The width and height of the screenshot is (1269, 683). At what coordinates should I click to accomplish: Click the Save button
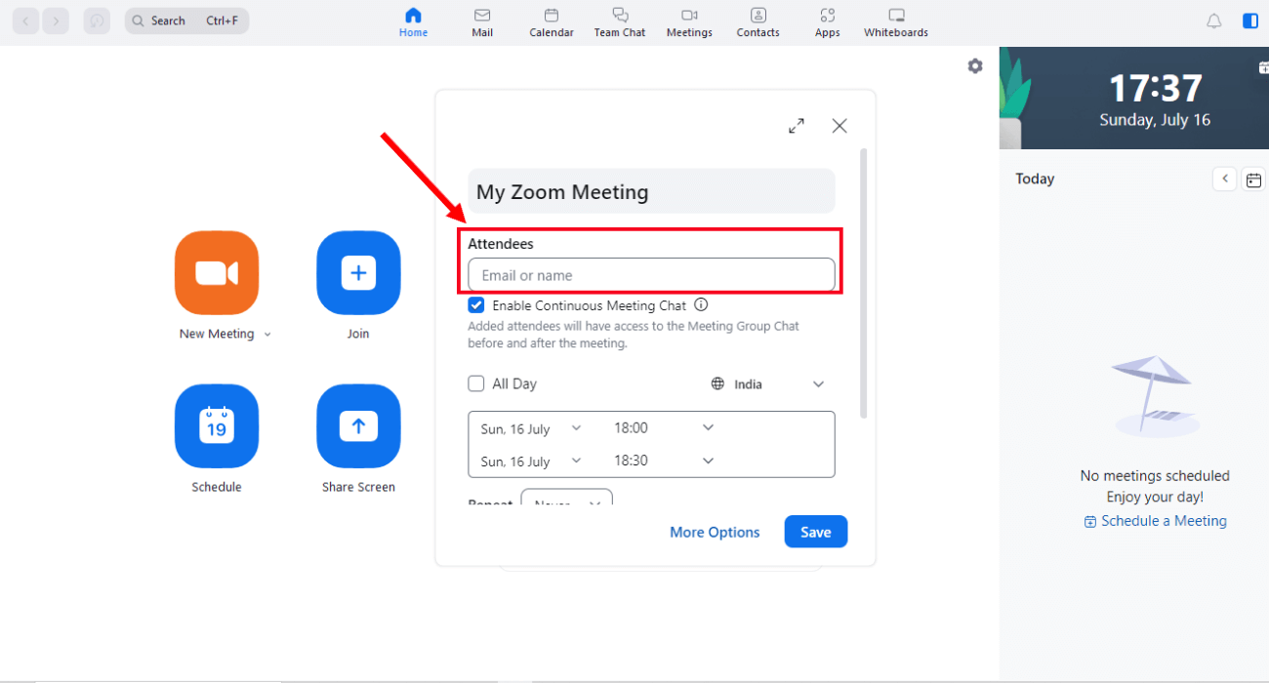pos(816,532)
